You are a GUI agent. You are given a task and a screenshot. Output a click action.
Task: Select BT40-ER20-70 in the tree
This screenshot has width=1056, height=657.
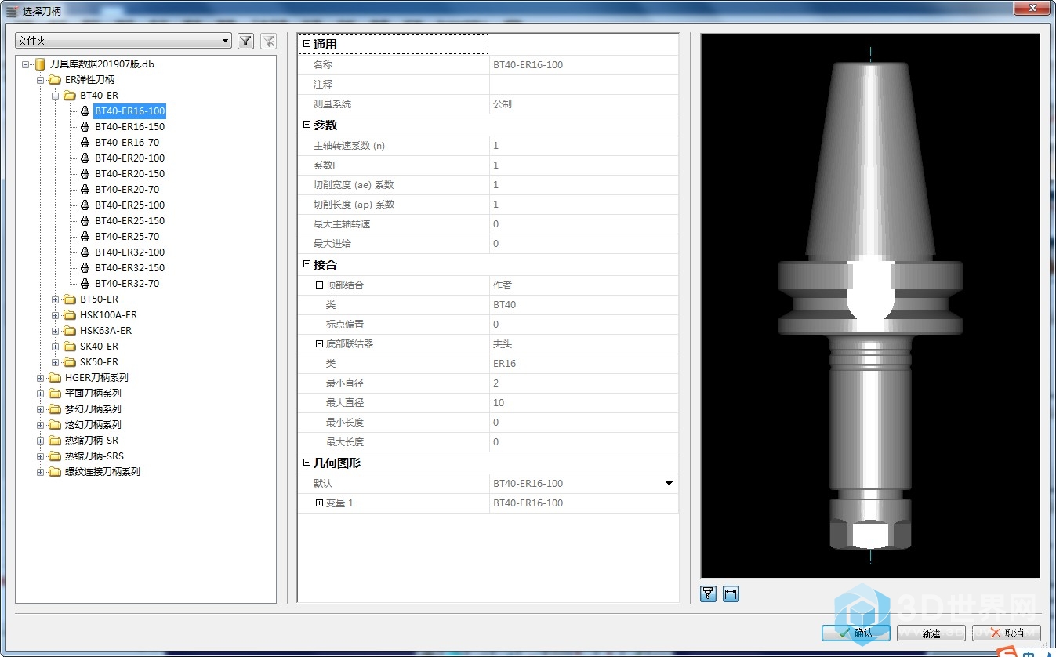pyautogui.click(x=127, y=190)
